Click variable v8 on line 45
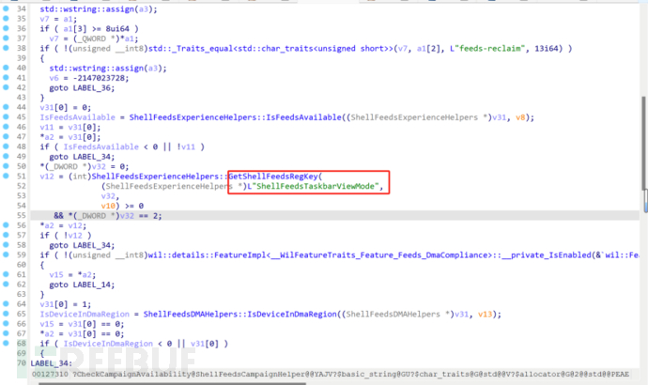 pos(520,117)
